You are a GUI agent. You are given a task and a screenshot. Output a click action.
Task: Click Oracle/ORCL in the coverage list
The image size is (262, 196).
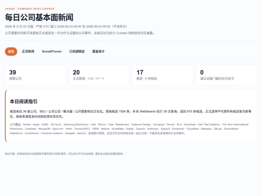click(x=82, y=129)
